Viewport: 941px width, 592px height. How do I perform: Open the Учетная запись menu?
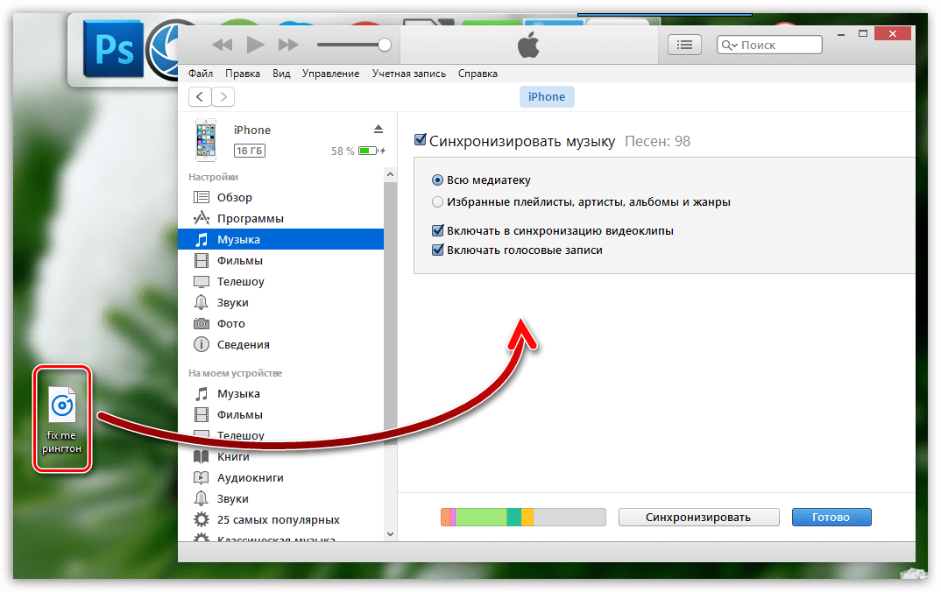[x=408, y=74]
